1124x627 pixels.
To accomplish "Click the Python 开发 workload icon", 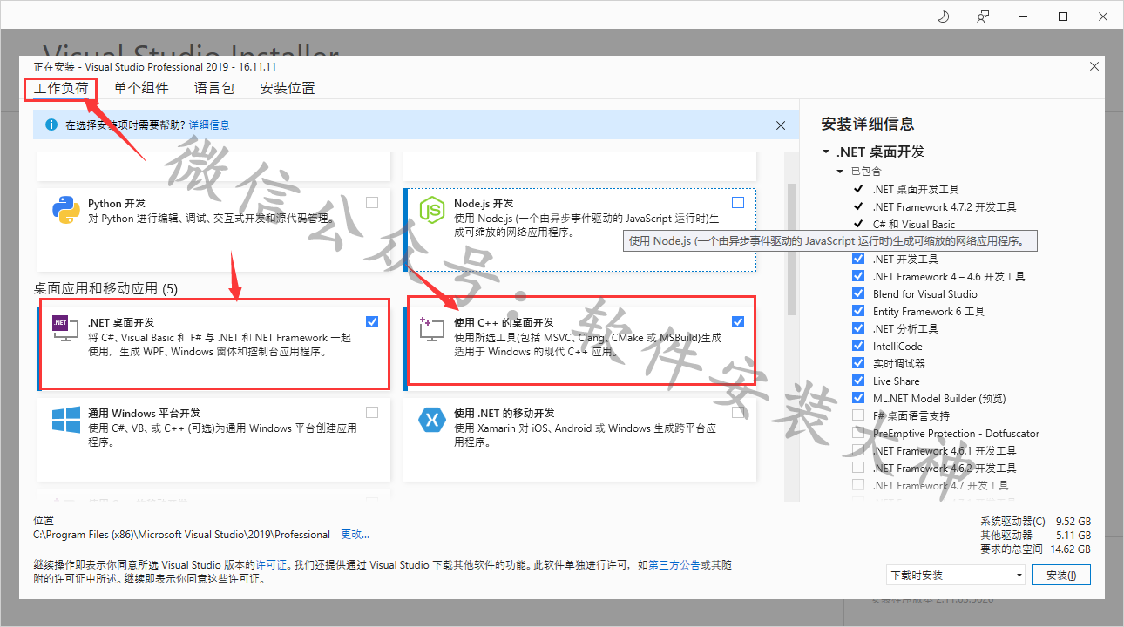I will point(66,211).
